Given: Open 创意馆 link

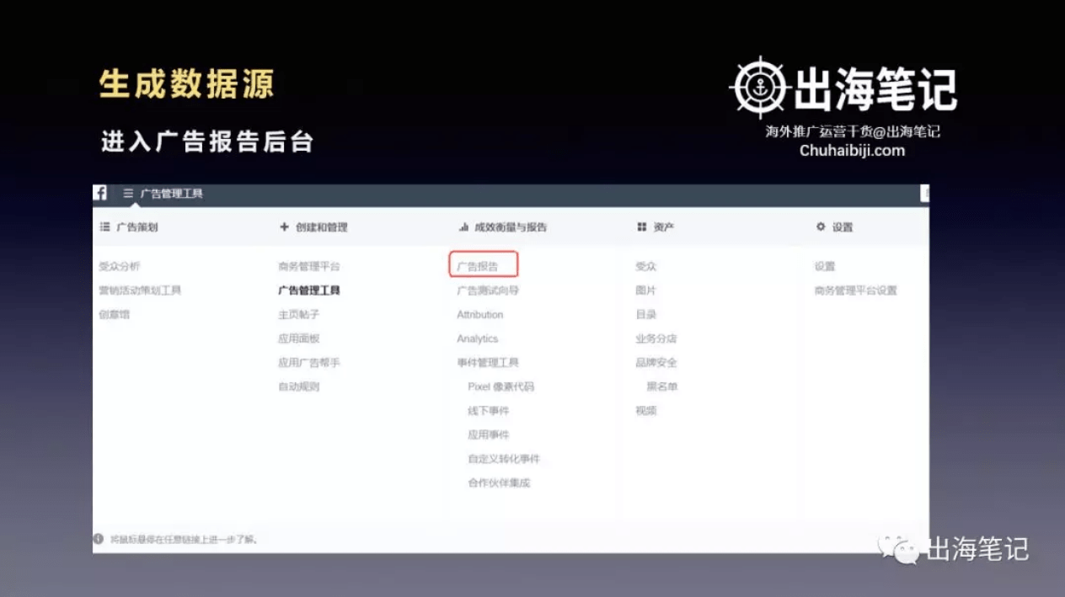Looking at the screenshot, I should click(x=115, y=314).
